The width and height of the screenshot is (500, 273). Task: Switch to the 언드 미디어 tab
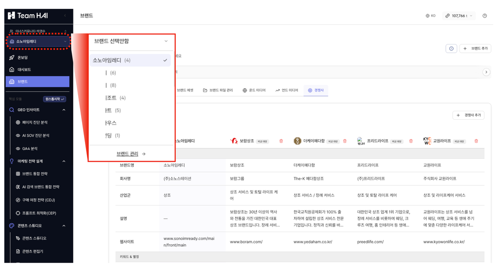coord(286,90)
